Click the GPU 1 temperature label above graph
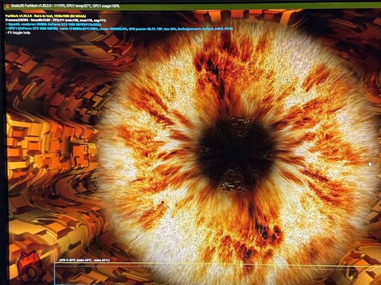 pos(84,260)
